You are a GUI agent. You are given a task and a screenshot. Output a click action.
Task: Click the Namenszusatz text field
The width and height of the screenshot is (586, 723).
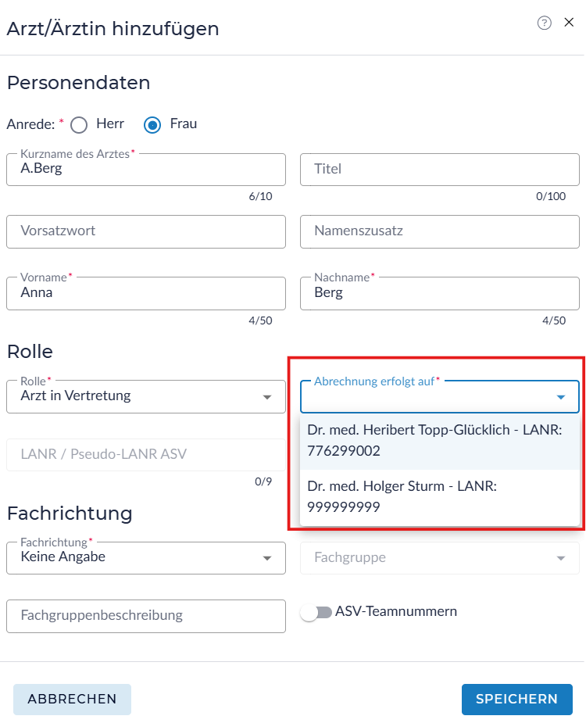click(x=440, y=231)
